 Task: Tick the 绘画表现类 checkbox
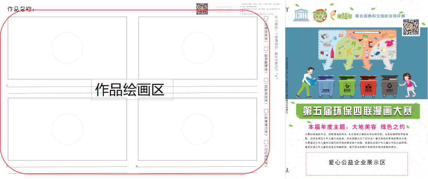pyautogui.click(x=266, y=80)
